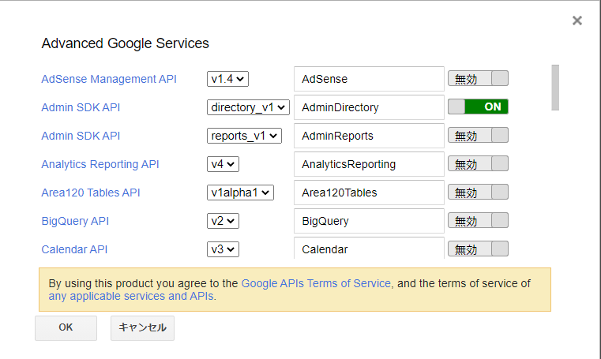Open the Analytics Reporting API link
The width and height of the screenshot is (601, 359).
point(100,164)
